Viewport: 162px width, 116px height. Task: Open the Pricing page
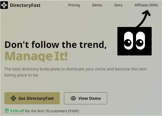click(x=74, y=5)
